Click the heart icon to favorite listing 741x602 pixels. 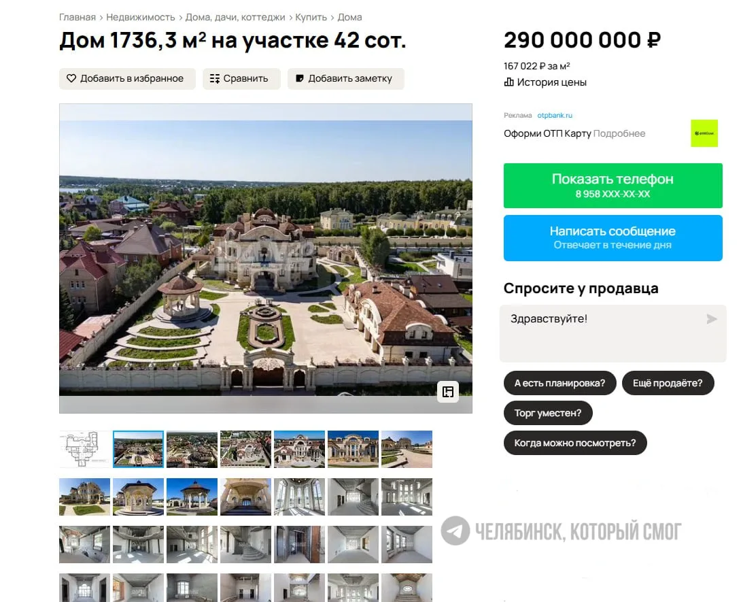coord(71,78)
